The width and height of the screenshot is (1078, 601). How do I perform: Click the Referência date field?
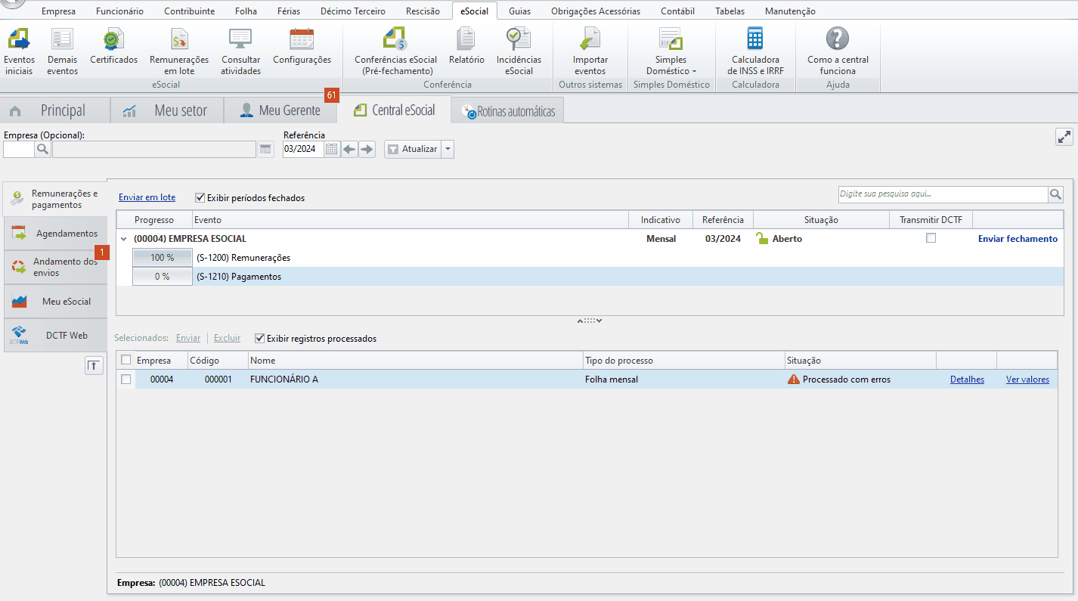303,150
